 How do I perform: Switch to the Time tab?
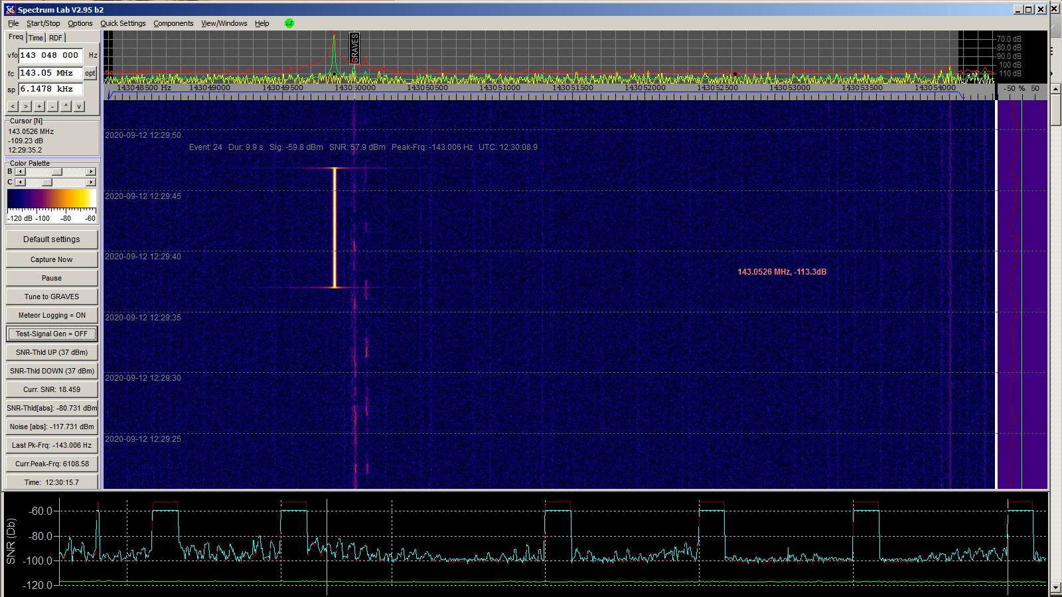point(36,38)
